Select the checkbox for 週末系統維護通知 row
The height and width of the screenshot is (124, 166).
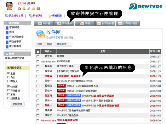[38, 120]
